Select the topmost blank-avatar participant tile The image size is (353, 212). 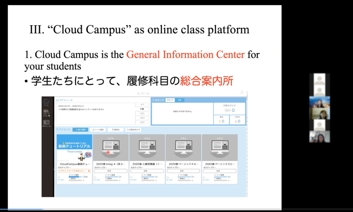point(320,79)
